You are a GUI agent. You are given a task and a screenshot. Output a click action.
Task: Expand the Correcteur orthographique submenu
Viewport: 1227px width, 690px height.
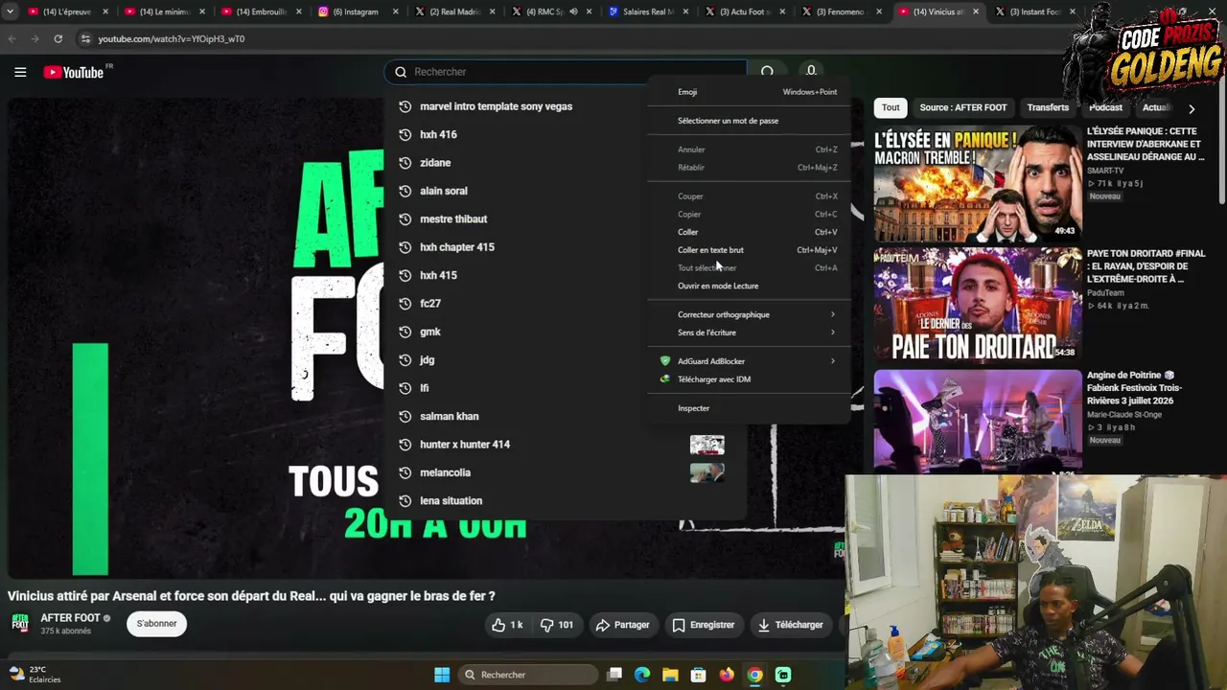(x=748, y=314)
